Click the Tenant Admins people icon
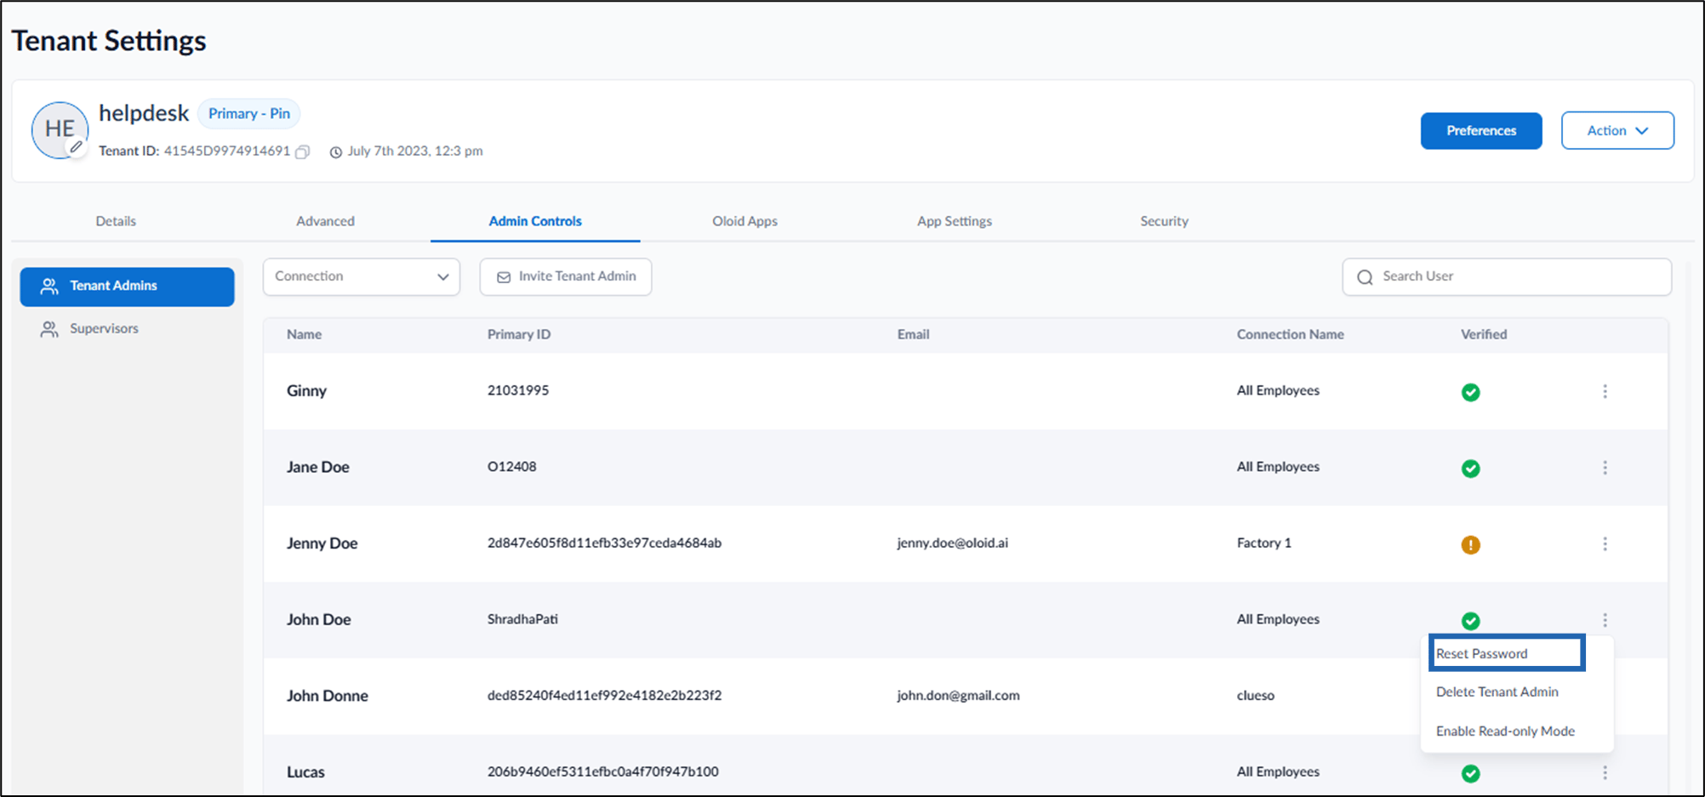Viewport: 1705px width, 797px height. tap(49, 286)
